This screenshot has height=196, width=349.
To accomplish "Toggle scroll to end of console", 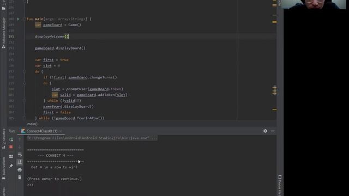I will click(20, 162).
